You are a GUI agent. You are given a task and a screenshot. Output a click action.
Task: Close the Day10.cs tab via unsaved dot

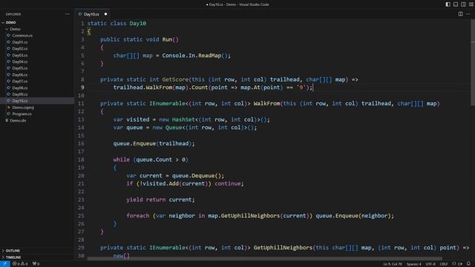pos(105,14)
